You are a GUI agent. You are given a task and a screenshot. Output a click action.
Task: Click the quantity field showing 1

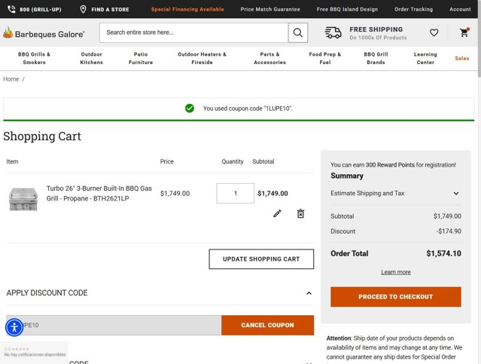236,193
